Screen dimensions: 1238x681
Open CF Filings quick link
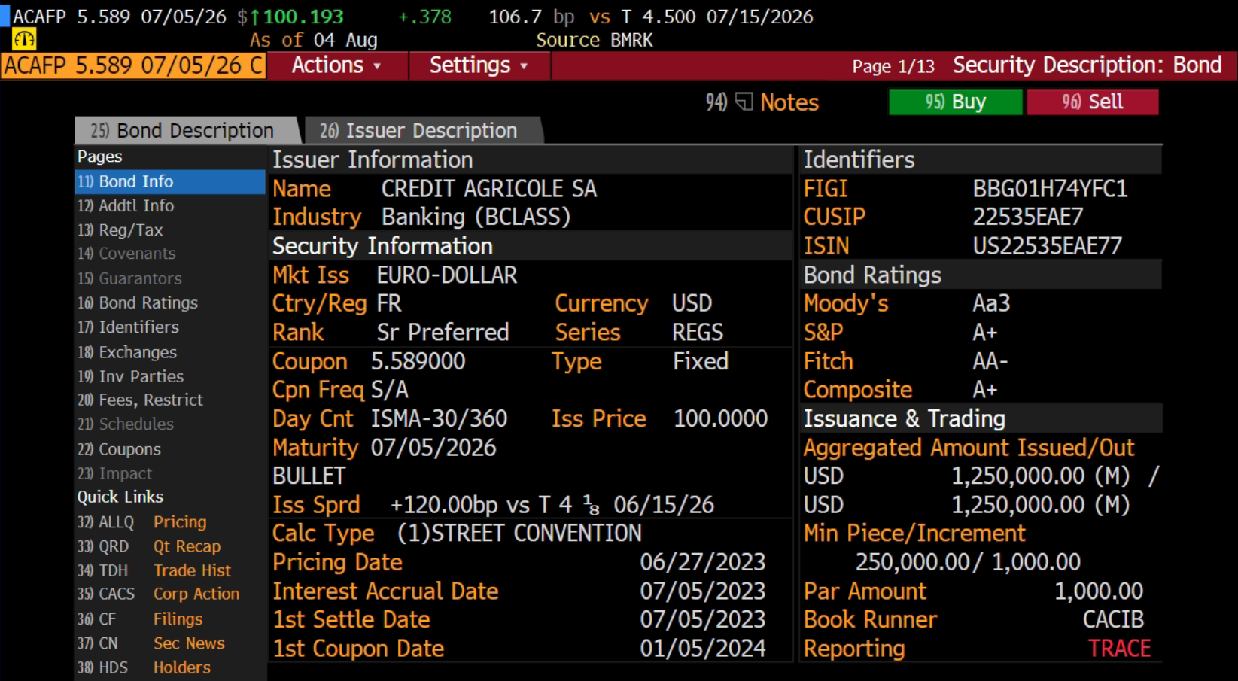pos(140,619)
